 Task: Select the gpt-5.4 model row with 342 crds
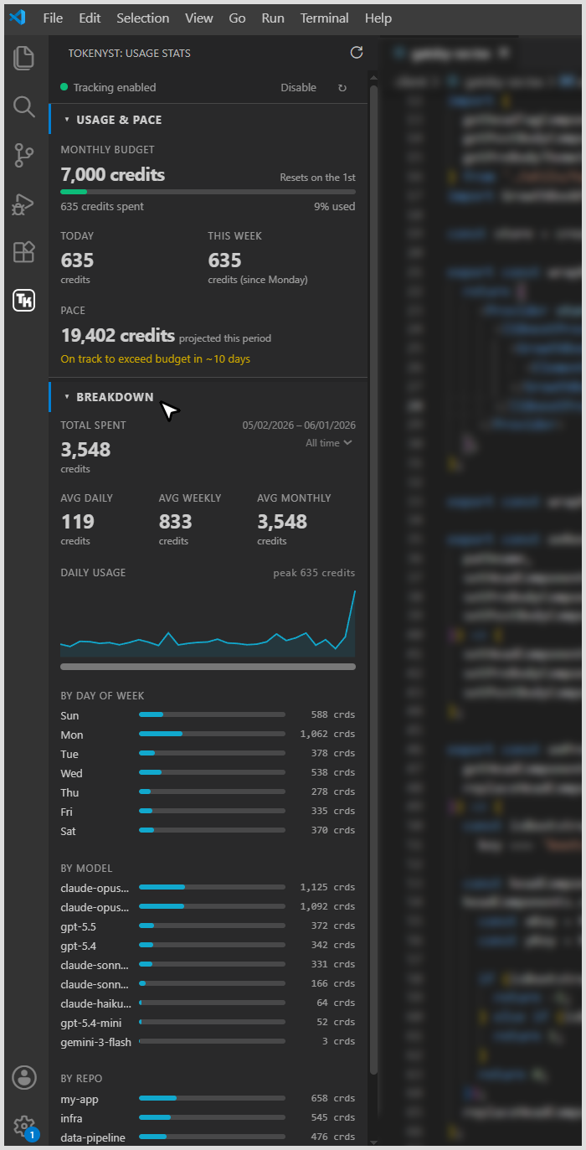pos(208,945)
